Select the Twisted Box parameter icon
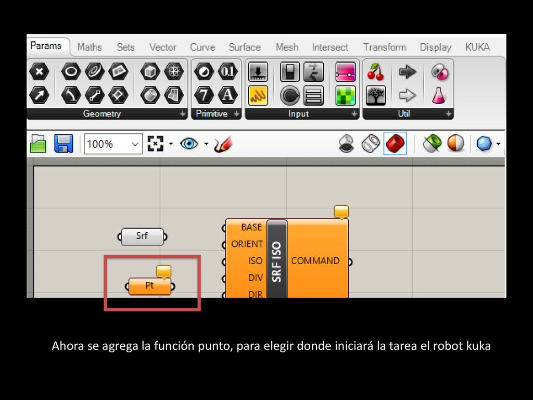This screenshot has width=533, height=400. pyautogui.click(x=174, y=95)
